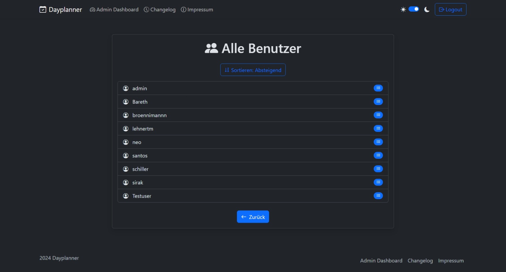506x272 pixels.
Task: Click the list icon beside neo
Action: click(x=378, y=142)
